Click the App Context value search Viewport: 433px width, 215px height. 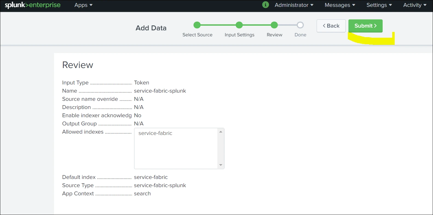click(x=142, y=193)
